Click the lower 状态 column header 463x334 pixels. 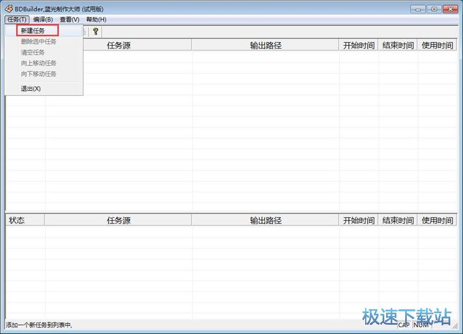pos(25,221)
